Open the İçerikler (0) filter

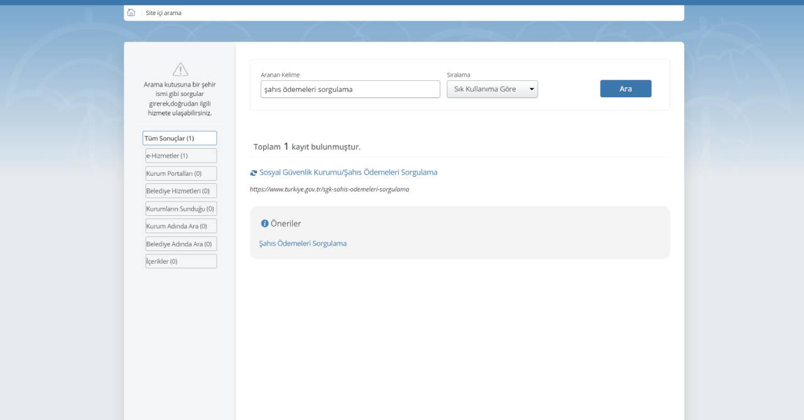[x=181, y=261]
